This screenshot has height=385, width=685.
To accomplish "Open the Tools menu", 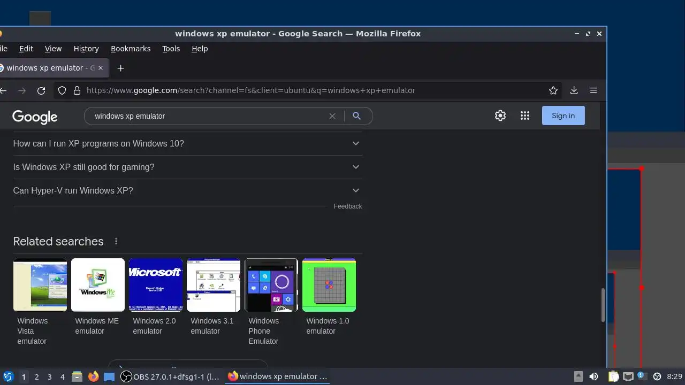I will click(x=171, y=49).
